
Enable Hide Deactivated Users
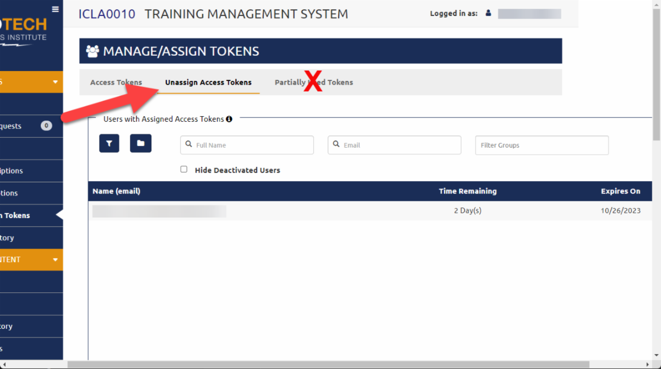184,169
